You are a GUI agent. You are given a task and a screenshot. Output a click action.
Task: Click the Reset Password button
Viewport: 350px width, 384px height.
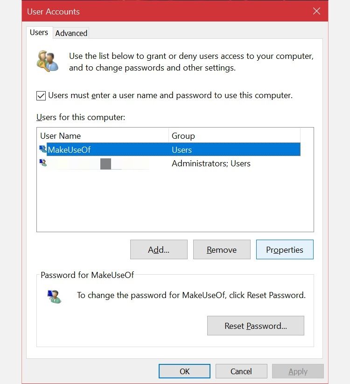255,326
